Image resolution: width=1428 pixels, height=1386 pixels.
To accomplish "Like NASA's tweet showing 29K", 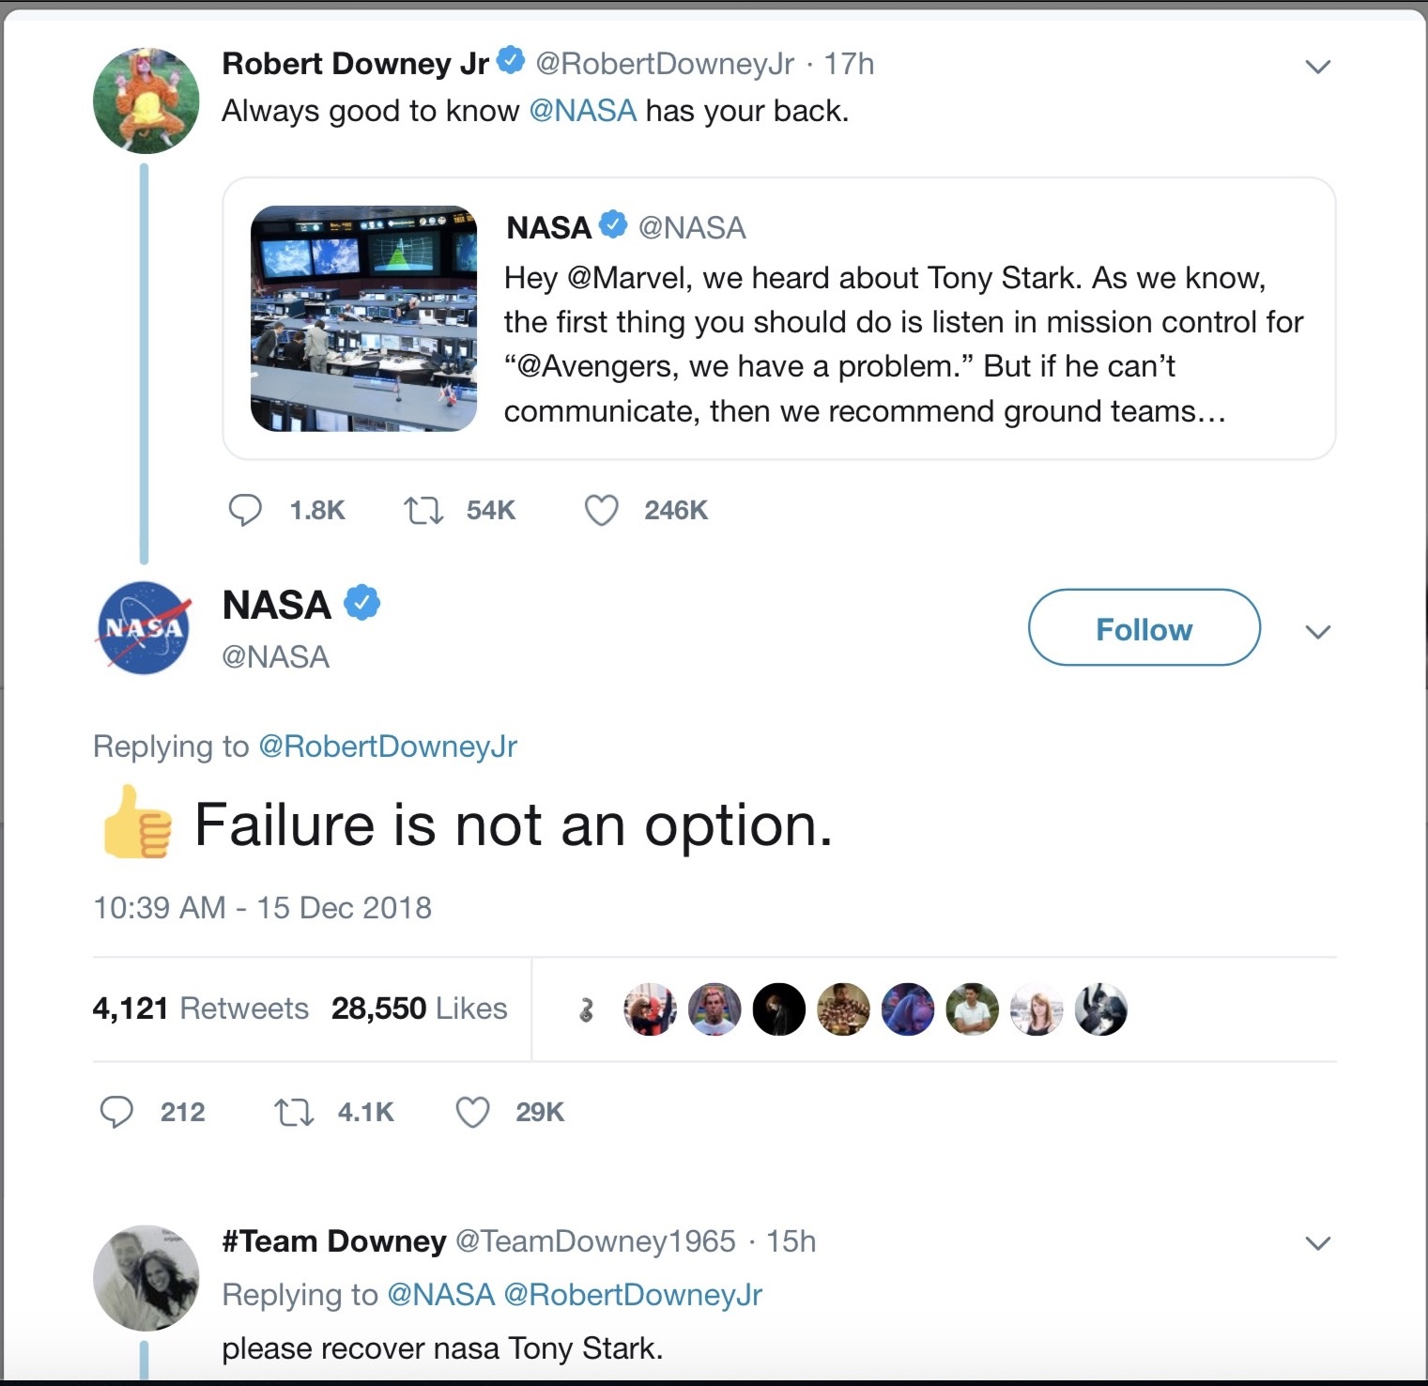I will coord(472,1112).
